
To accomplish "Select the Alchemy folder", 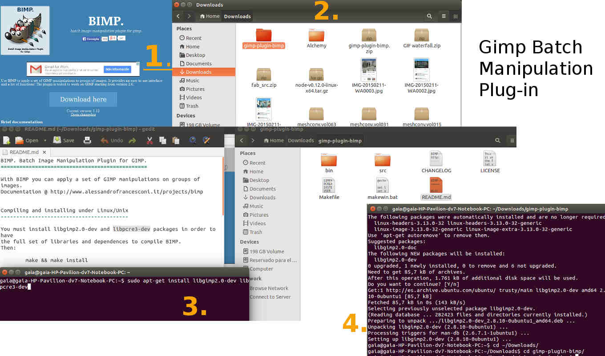I will tap(316, 38).
